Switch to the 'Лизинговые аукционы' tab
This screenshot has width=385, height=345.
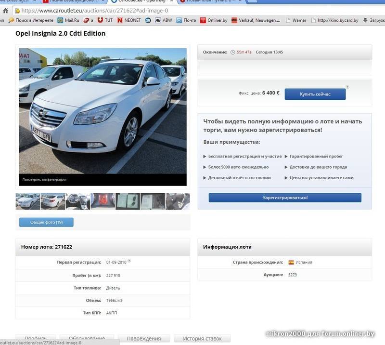pyautogui.click(x=74, y=1)
